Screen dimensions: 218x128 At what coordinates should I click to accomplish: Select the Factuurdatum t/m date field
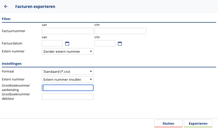tap(105, 43)
